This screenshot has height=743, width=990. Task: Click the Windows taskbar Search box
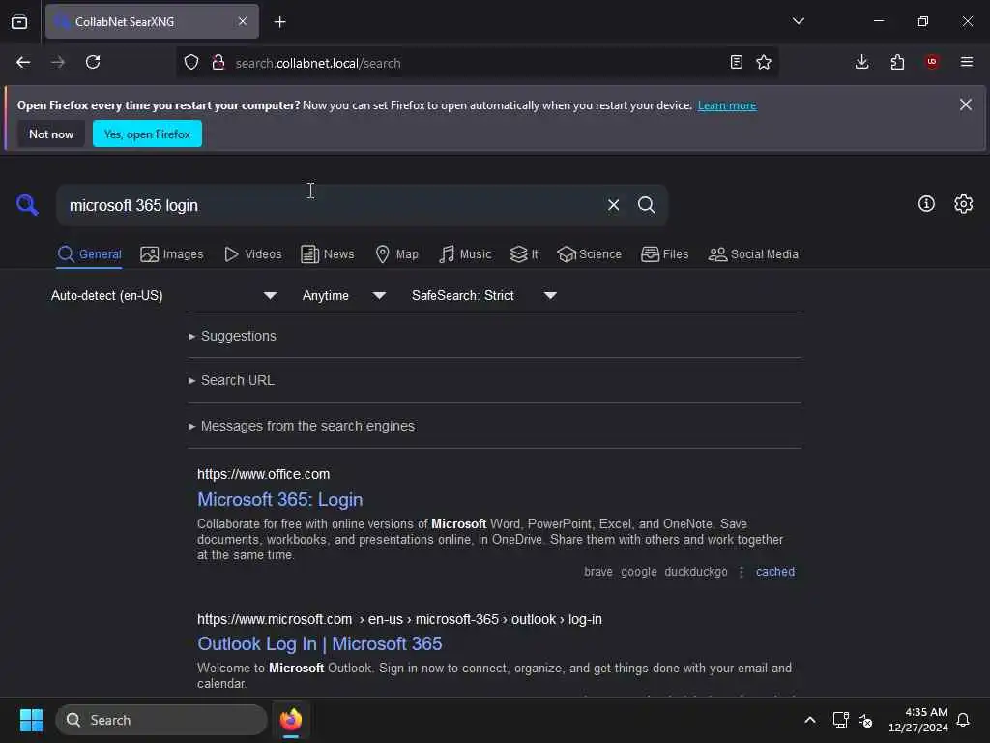(161, 720)
